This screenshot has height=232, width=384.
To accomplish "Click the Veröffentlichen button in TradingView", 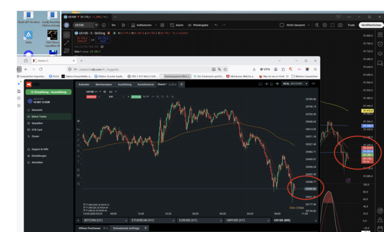I will (371, 25).
